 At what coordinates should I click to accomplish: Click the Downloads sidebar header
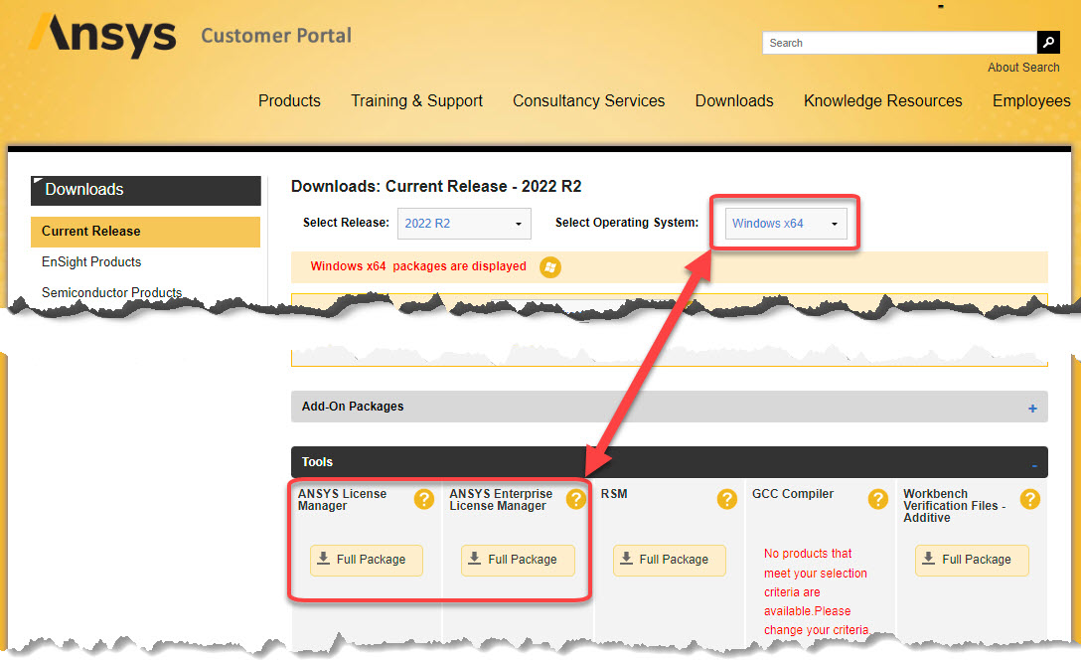(145, 190)
